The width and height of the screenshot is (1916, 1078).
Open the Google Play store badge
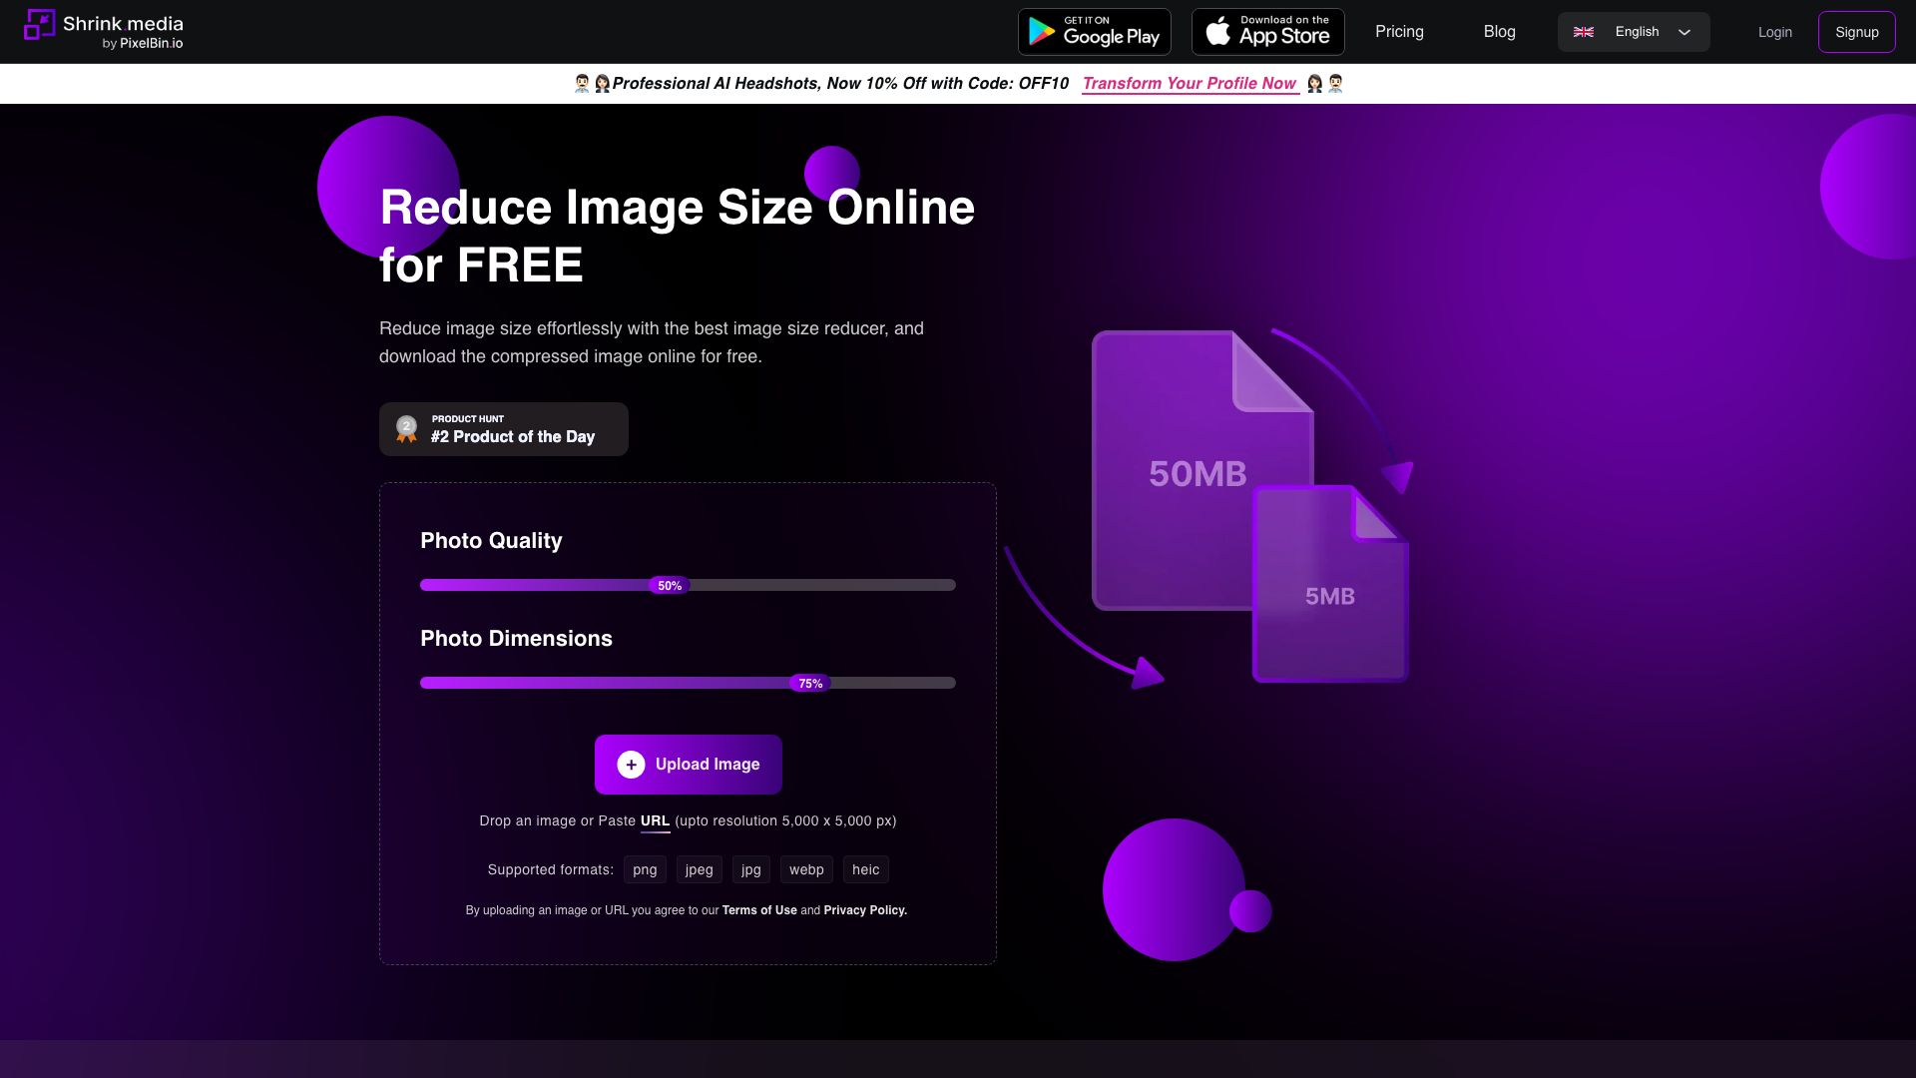pyautogui.click(x=1095, y=31)
